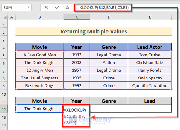
Task: Click the Legal Drama cell for 12 Angry Men
Action: (x=109, y=70)
